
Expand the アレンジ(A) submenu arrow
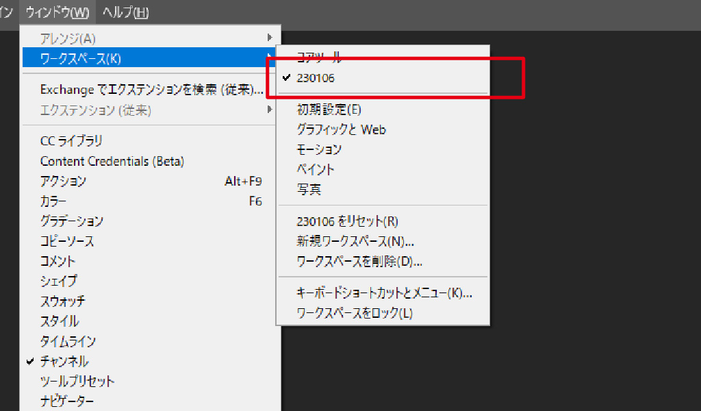269,37
